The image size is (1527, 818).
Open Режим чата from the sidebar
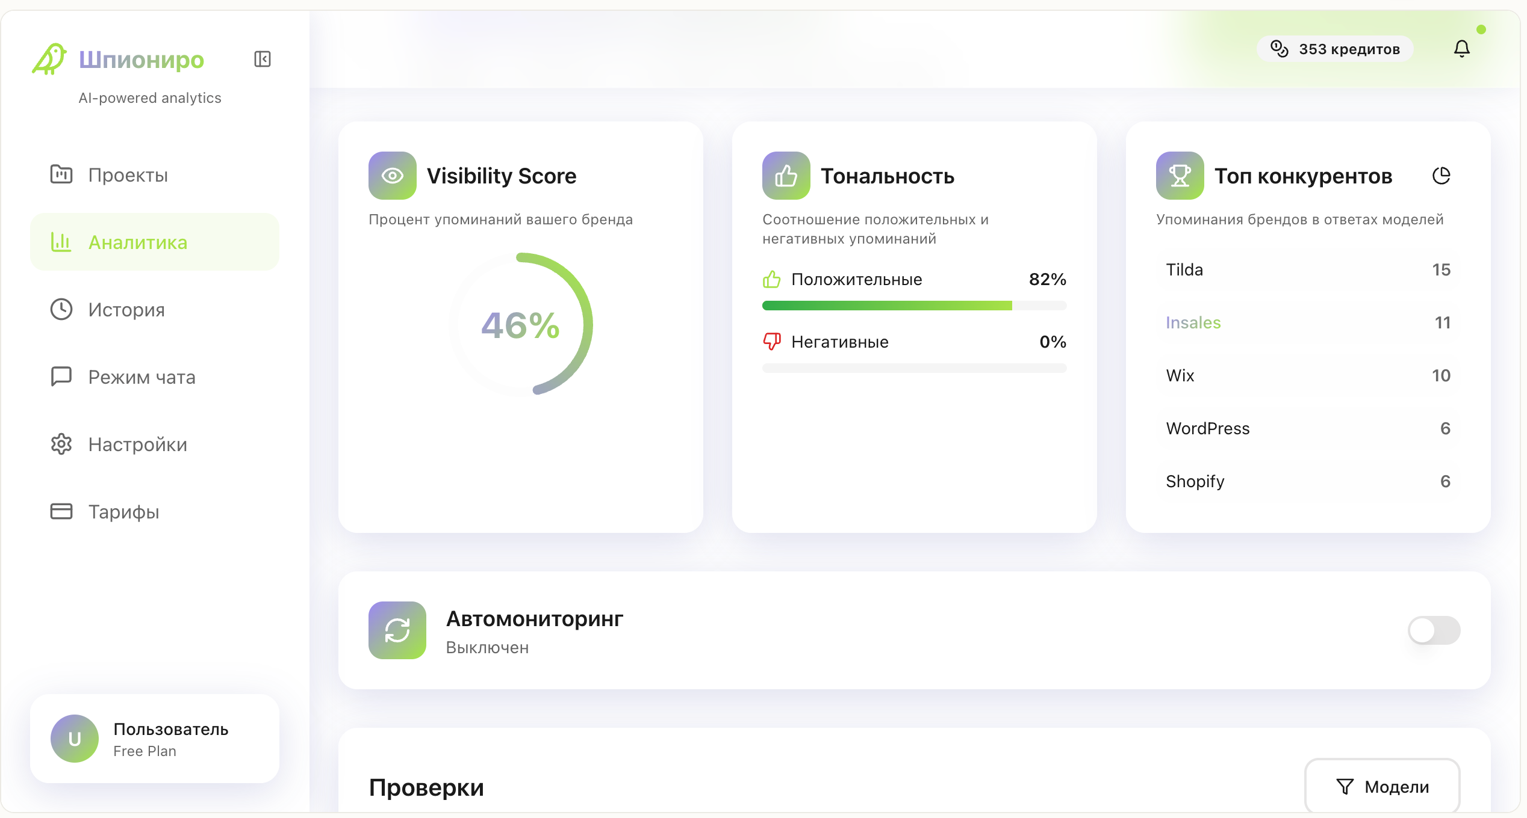(x=142, y=377)
